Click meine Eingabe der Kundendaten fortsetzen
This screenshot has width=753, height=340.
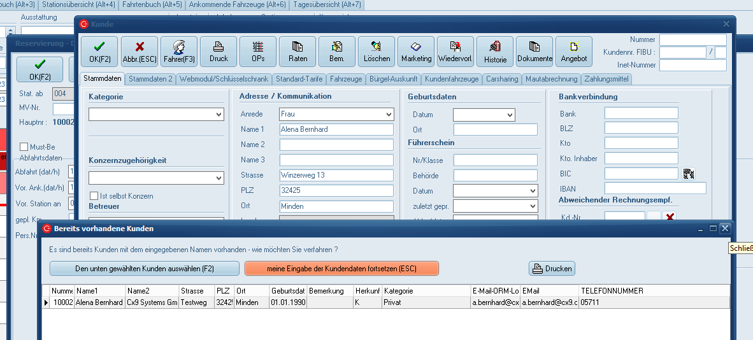click(341, 269)
